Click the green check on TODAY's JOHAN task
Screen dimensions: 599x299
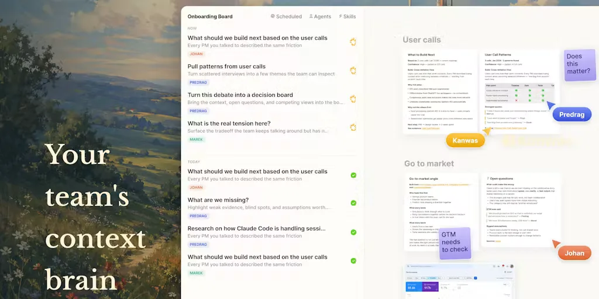(x=353, y=175)
